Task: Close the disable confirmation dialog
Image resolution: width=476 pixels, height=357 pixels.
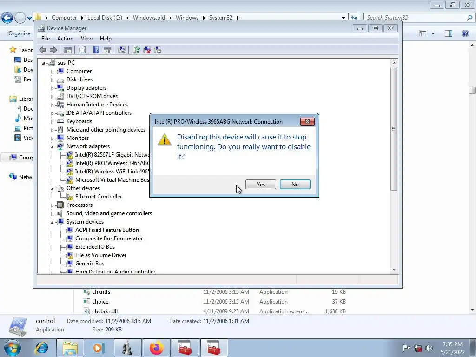Action: click(x=307, y=121)
